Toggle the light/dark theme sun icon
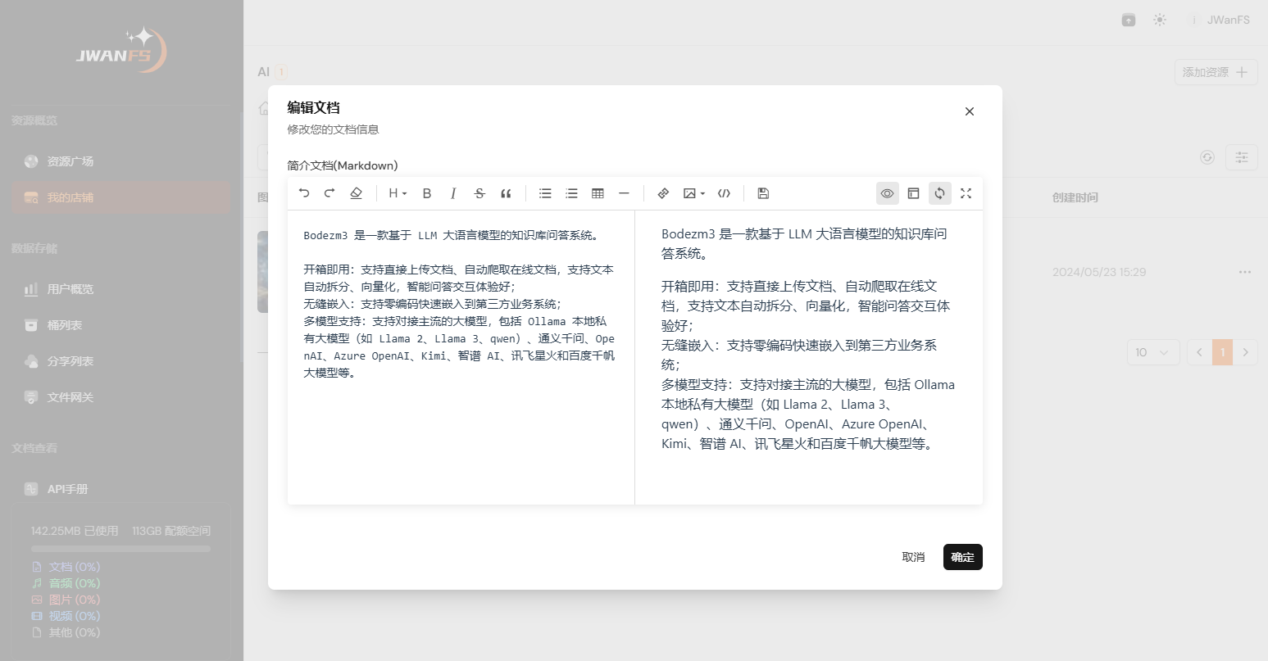 coord(1159,20)
